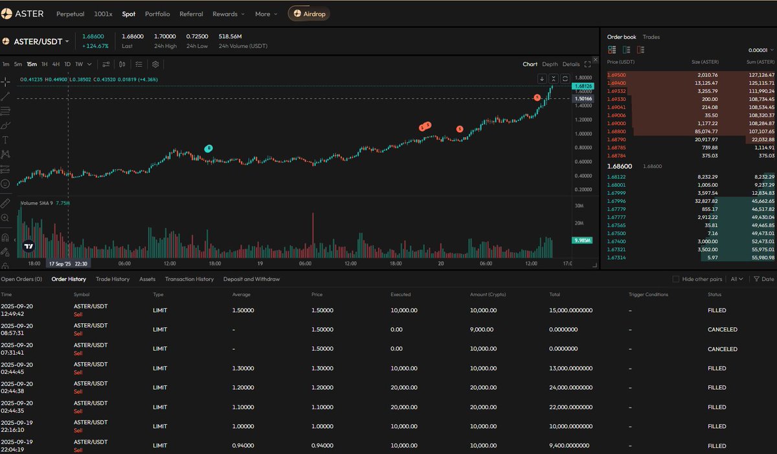Open the All filter dropdown
Image resolution: width=777 pixels, height=454 pixels.
click(x=737, y=279)
